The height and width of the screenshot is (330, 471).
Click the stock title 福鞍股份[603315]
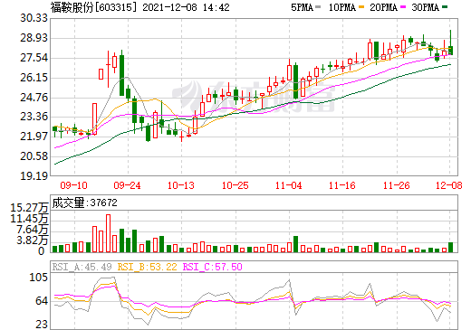94,7
